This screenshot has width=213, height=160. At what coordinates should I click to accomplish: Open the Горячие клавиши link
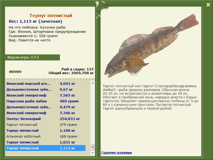[x=116, y=153]
